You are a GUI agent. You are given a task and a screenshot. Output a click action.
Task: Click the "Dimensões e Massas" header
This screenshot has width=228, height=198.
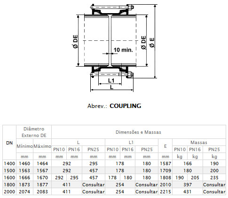click(138, 132)
